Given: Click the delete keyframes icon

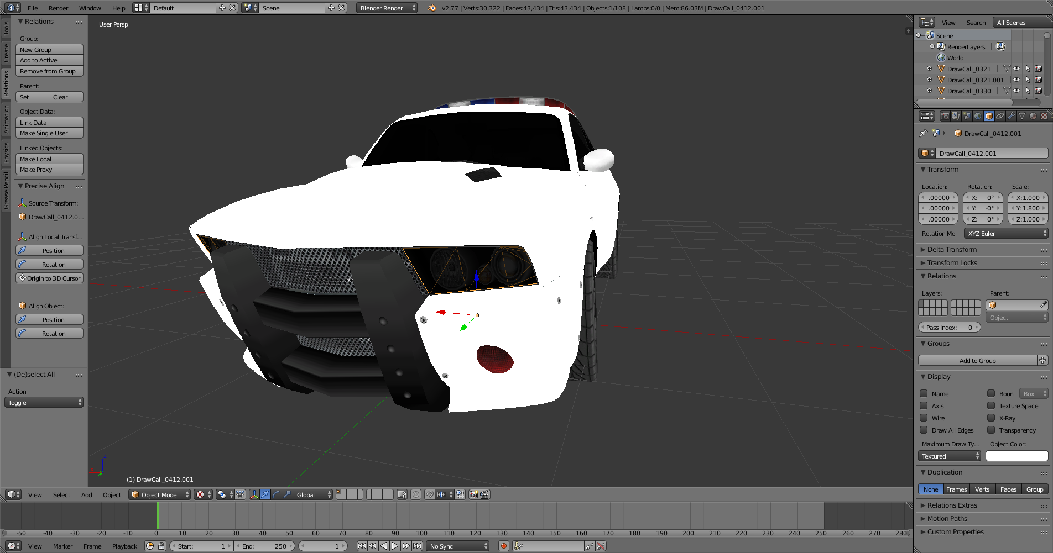Looking at the screenshot, I should click(x=601, y=546).
